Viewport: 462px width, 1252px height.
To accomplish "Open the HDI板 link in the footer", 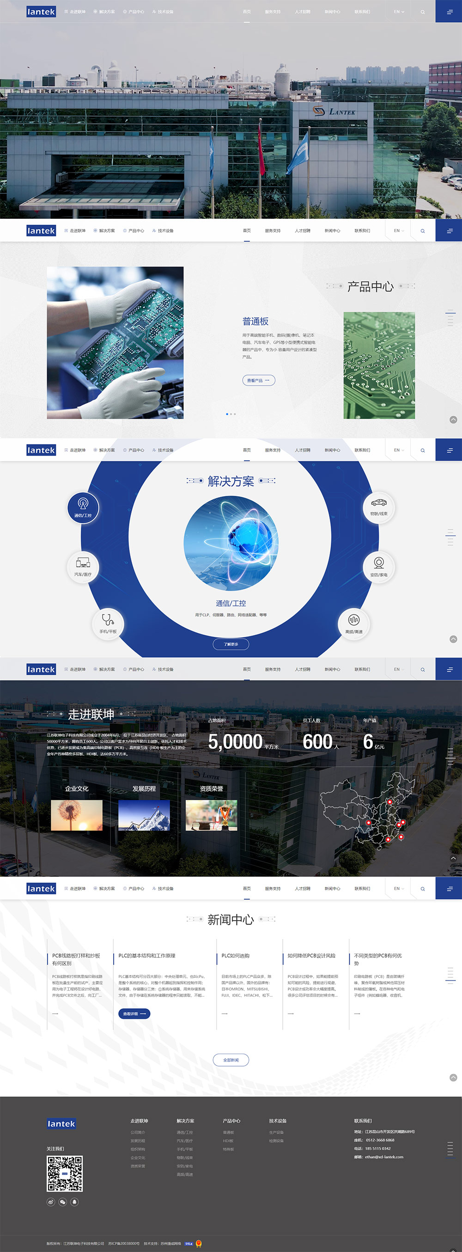I will coord(228,1141).
